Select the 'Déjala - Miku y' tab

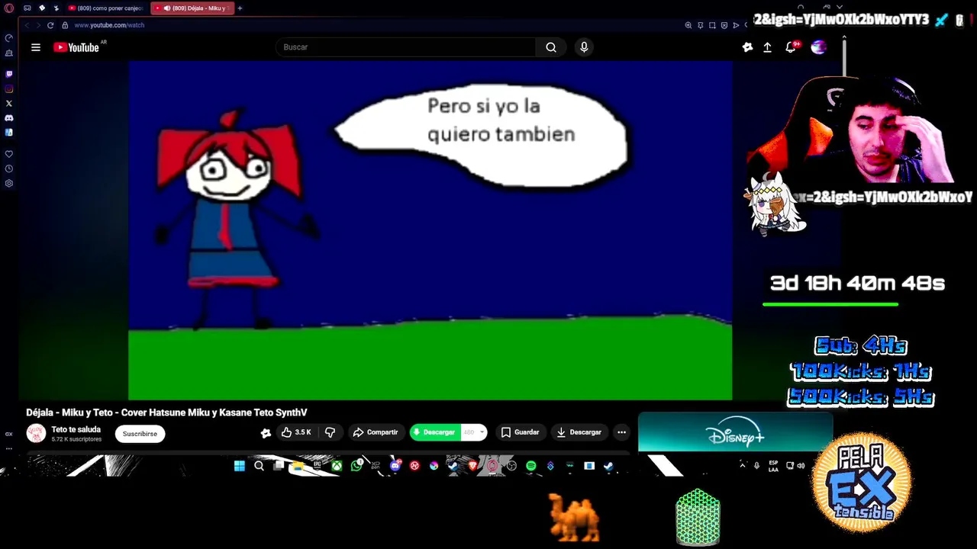192,8
